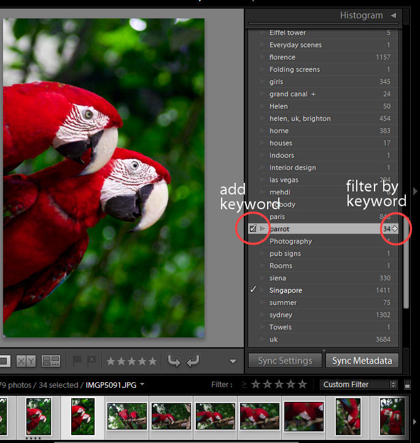Flag photo as Pick
Screen dimensions: 420x443
[77, 361]
